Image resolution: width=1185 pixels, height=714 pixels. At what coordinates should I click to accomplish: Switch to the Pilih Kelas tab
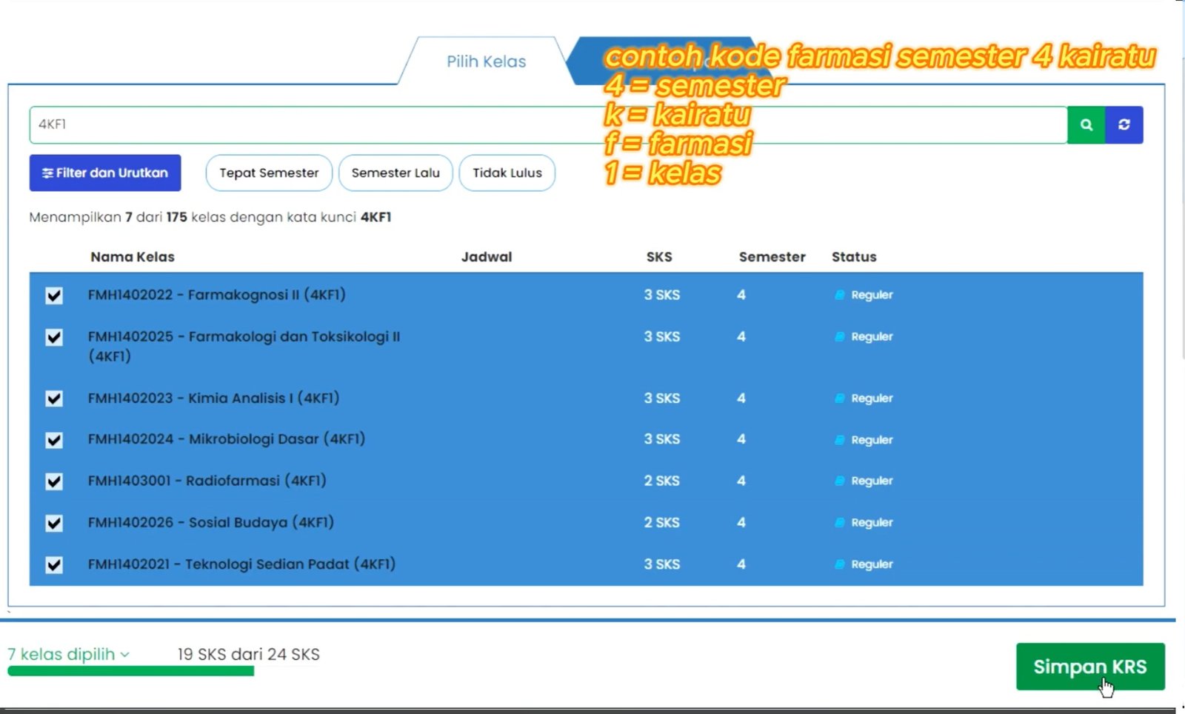tap(486, 61)
